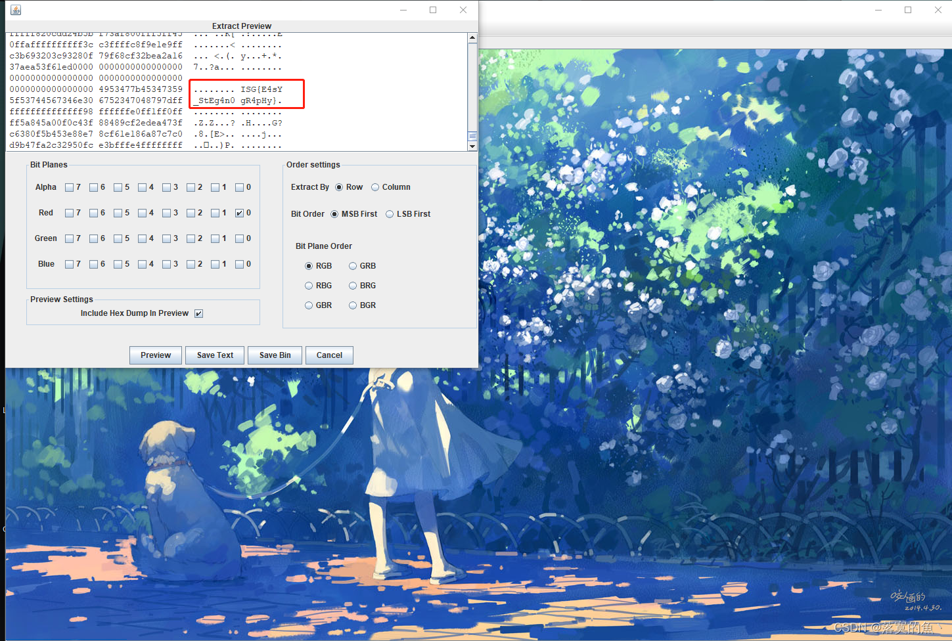Check the Green bit plane 6 checkbox
This screenshot has height=641, width=952.
click(94, 238)
